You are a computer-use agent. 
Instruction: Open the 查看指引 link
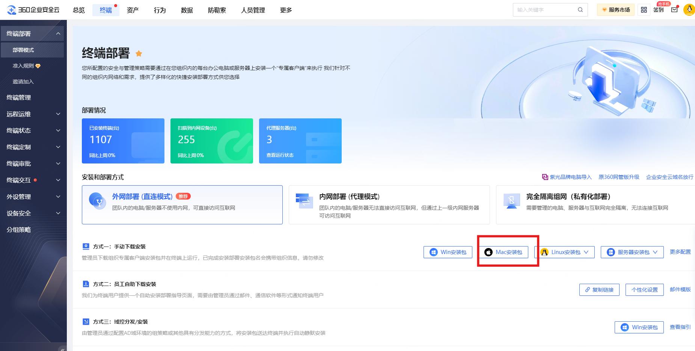click(680, 327)
